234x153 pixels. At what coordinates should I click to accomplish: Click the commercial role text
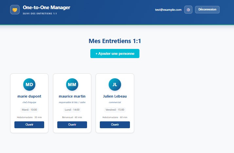[x=115, y=102]
